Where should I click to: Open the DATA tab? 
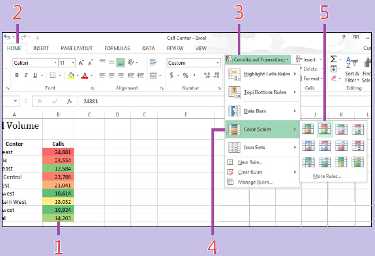[148, 48]
